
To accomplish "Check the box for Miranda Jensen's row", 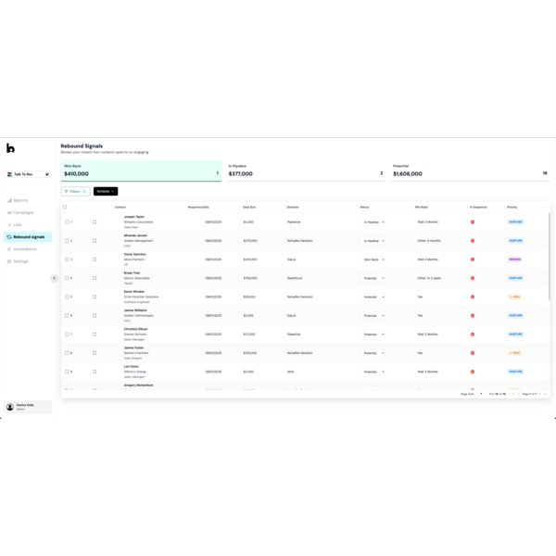I will pyautogui.click(x=67, y=241).
